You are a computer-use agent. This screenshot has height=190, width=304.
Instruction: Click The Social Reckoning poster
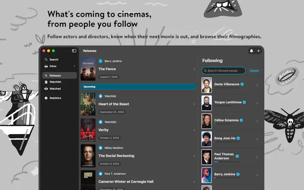pyautogui.click(x=88, y=156)
